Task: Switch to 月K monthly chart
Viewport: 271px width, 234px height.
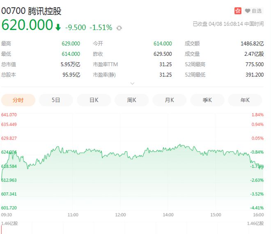Action: pyautogui.click(x=170, y=100)
